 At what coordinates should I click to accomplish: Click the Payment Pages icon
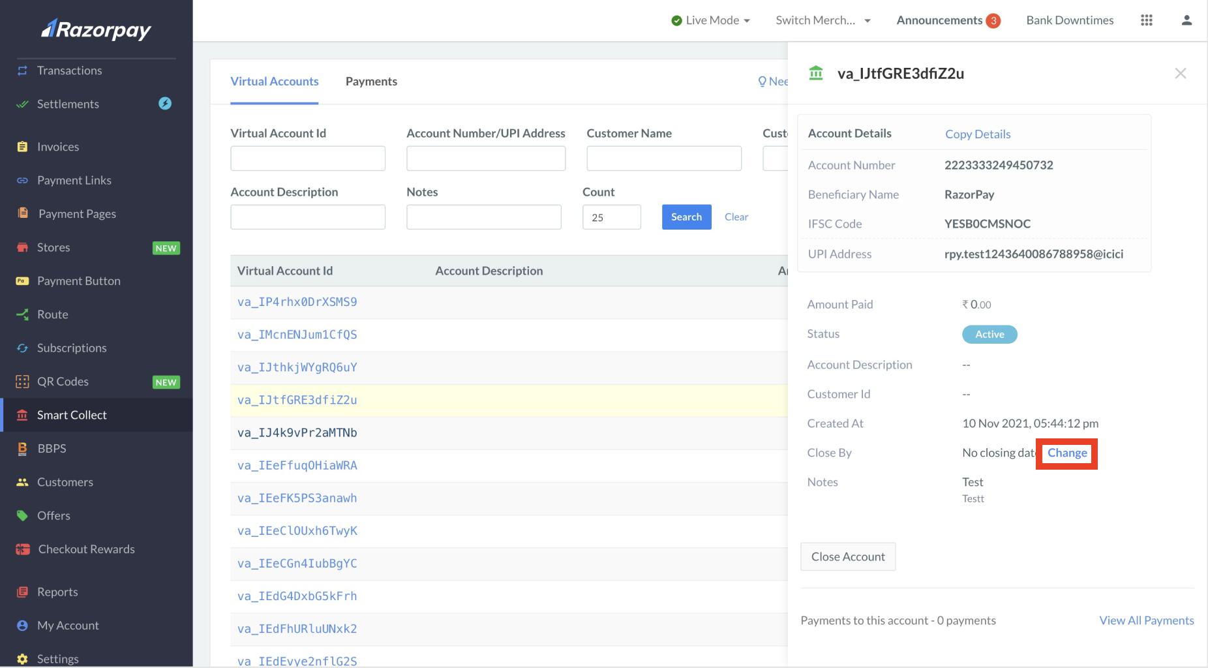[23, 213]
